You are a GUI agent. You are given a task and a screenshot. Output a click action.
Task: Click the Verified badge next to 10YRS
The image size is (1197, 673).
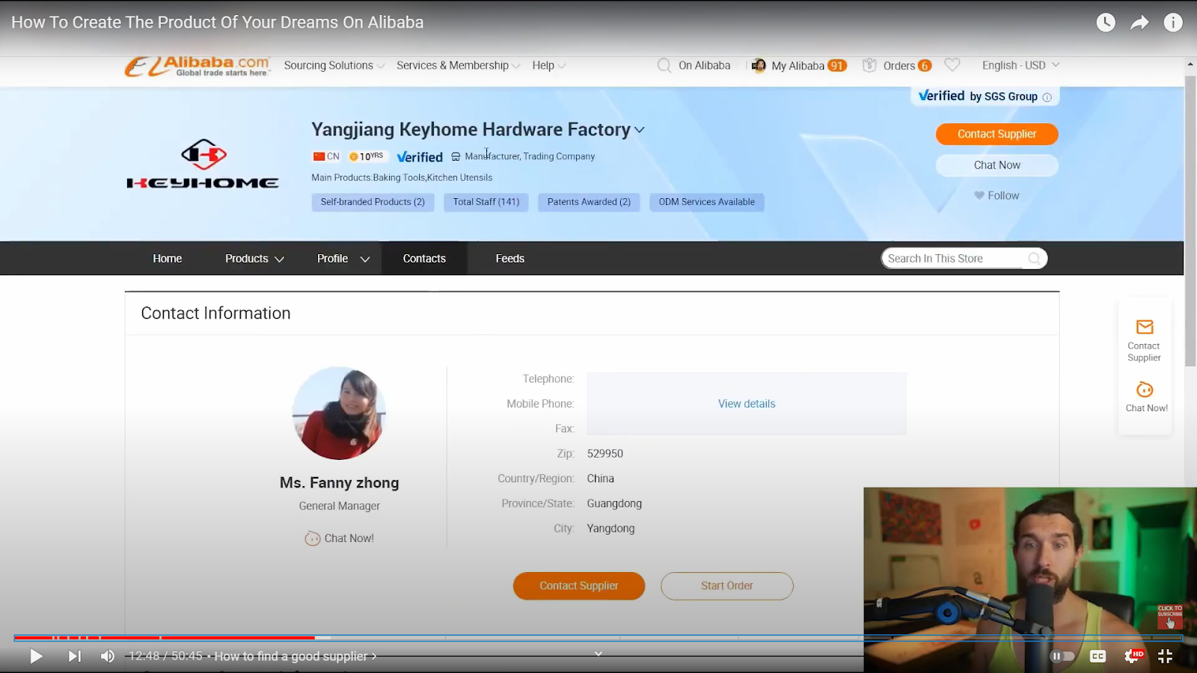(420, 157)
